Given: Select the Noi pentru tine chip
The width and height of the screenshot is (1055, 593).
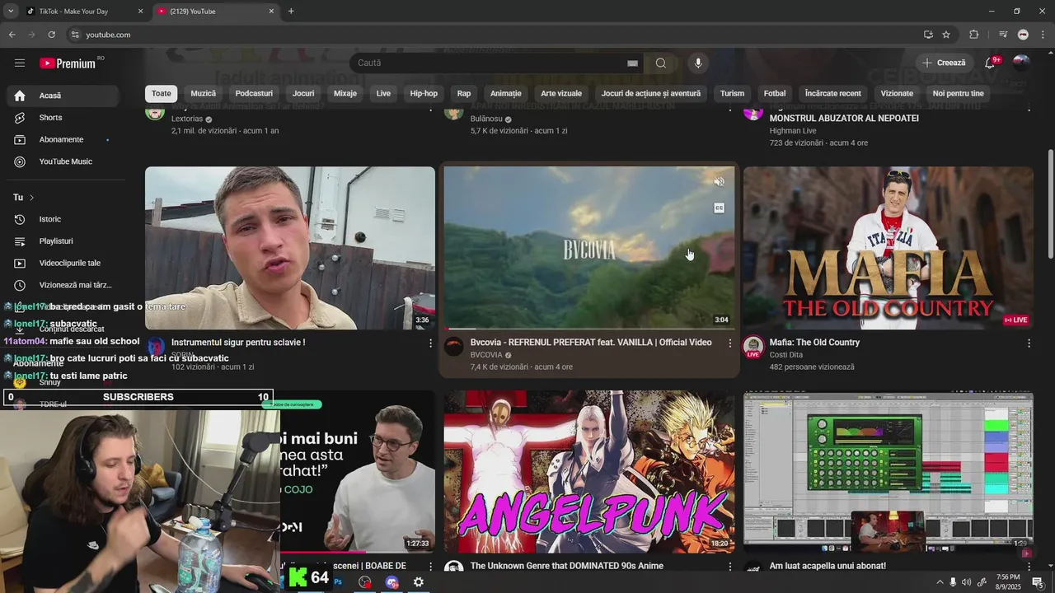Looking at the screenshot, I should (x=959, y=94).
